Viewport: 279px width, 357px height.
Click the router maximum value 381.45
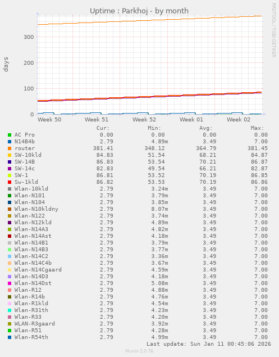pos(258,148)
